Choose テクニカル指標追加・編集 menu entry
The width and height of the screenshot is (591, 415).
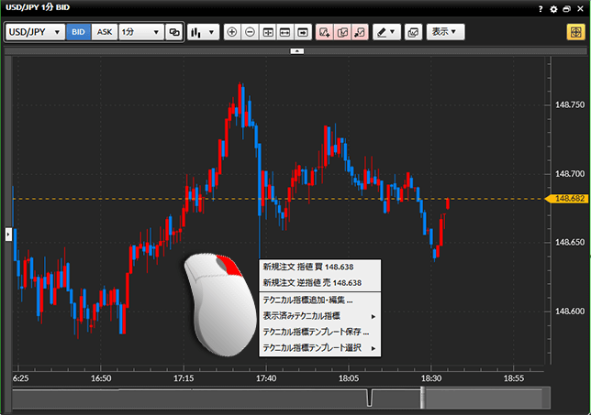point(320,300)
